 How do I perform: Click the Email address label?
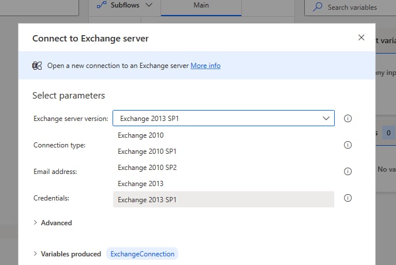click(55, 172)
